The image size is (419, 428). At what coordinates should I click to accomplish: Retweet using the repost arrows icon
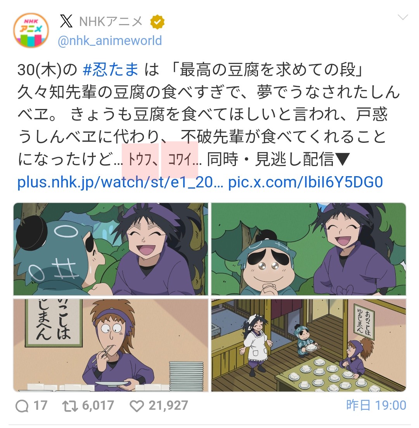click(71, 406)
